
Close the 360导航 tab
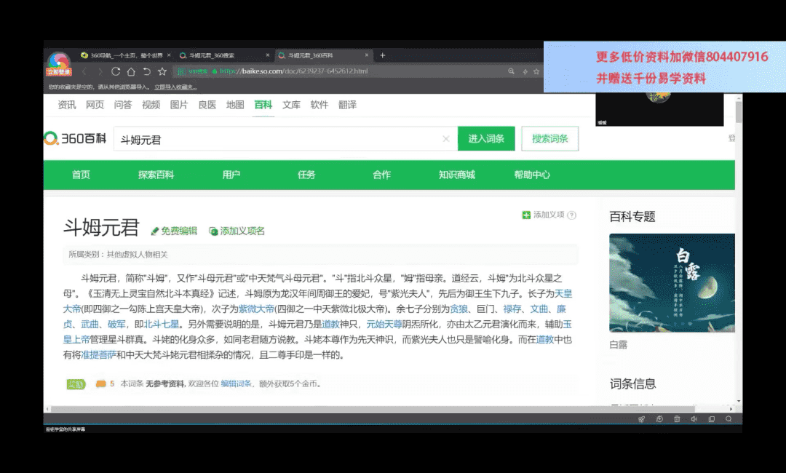click(x=169, y=55)
